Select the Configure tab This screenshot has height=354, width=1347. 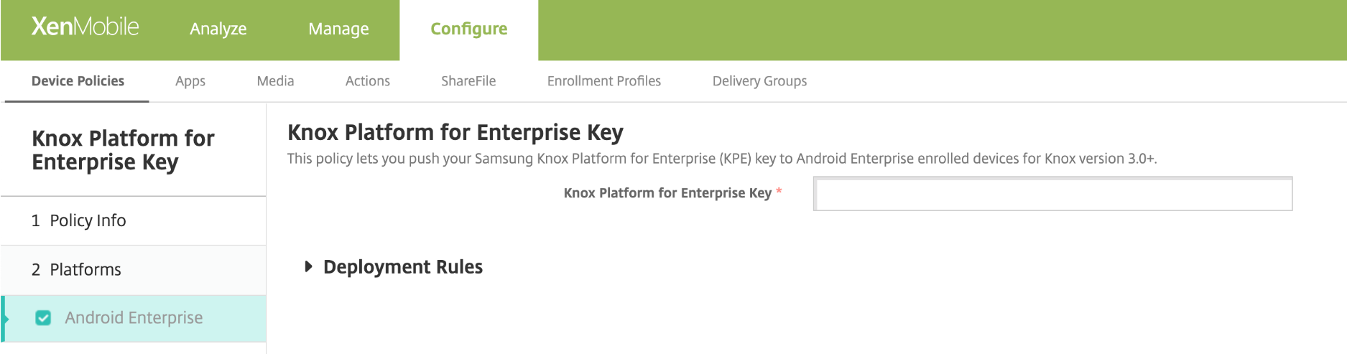(468, 29)
